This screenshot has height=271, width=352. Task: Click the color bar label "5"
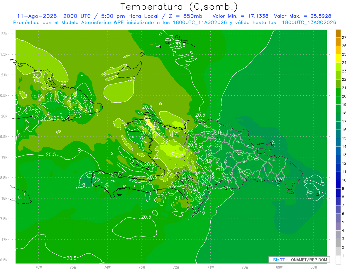click(x=343, y=222)
